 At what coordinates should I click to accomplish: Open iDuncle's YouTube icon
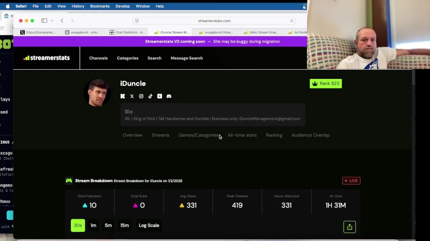coord(160,96)
